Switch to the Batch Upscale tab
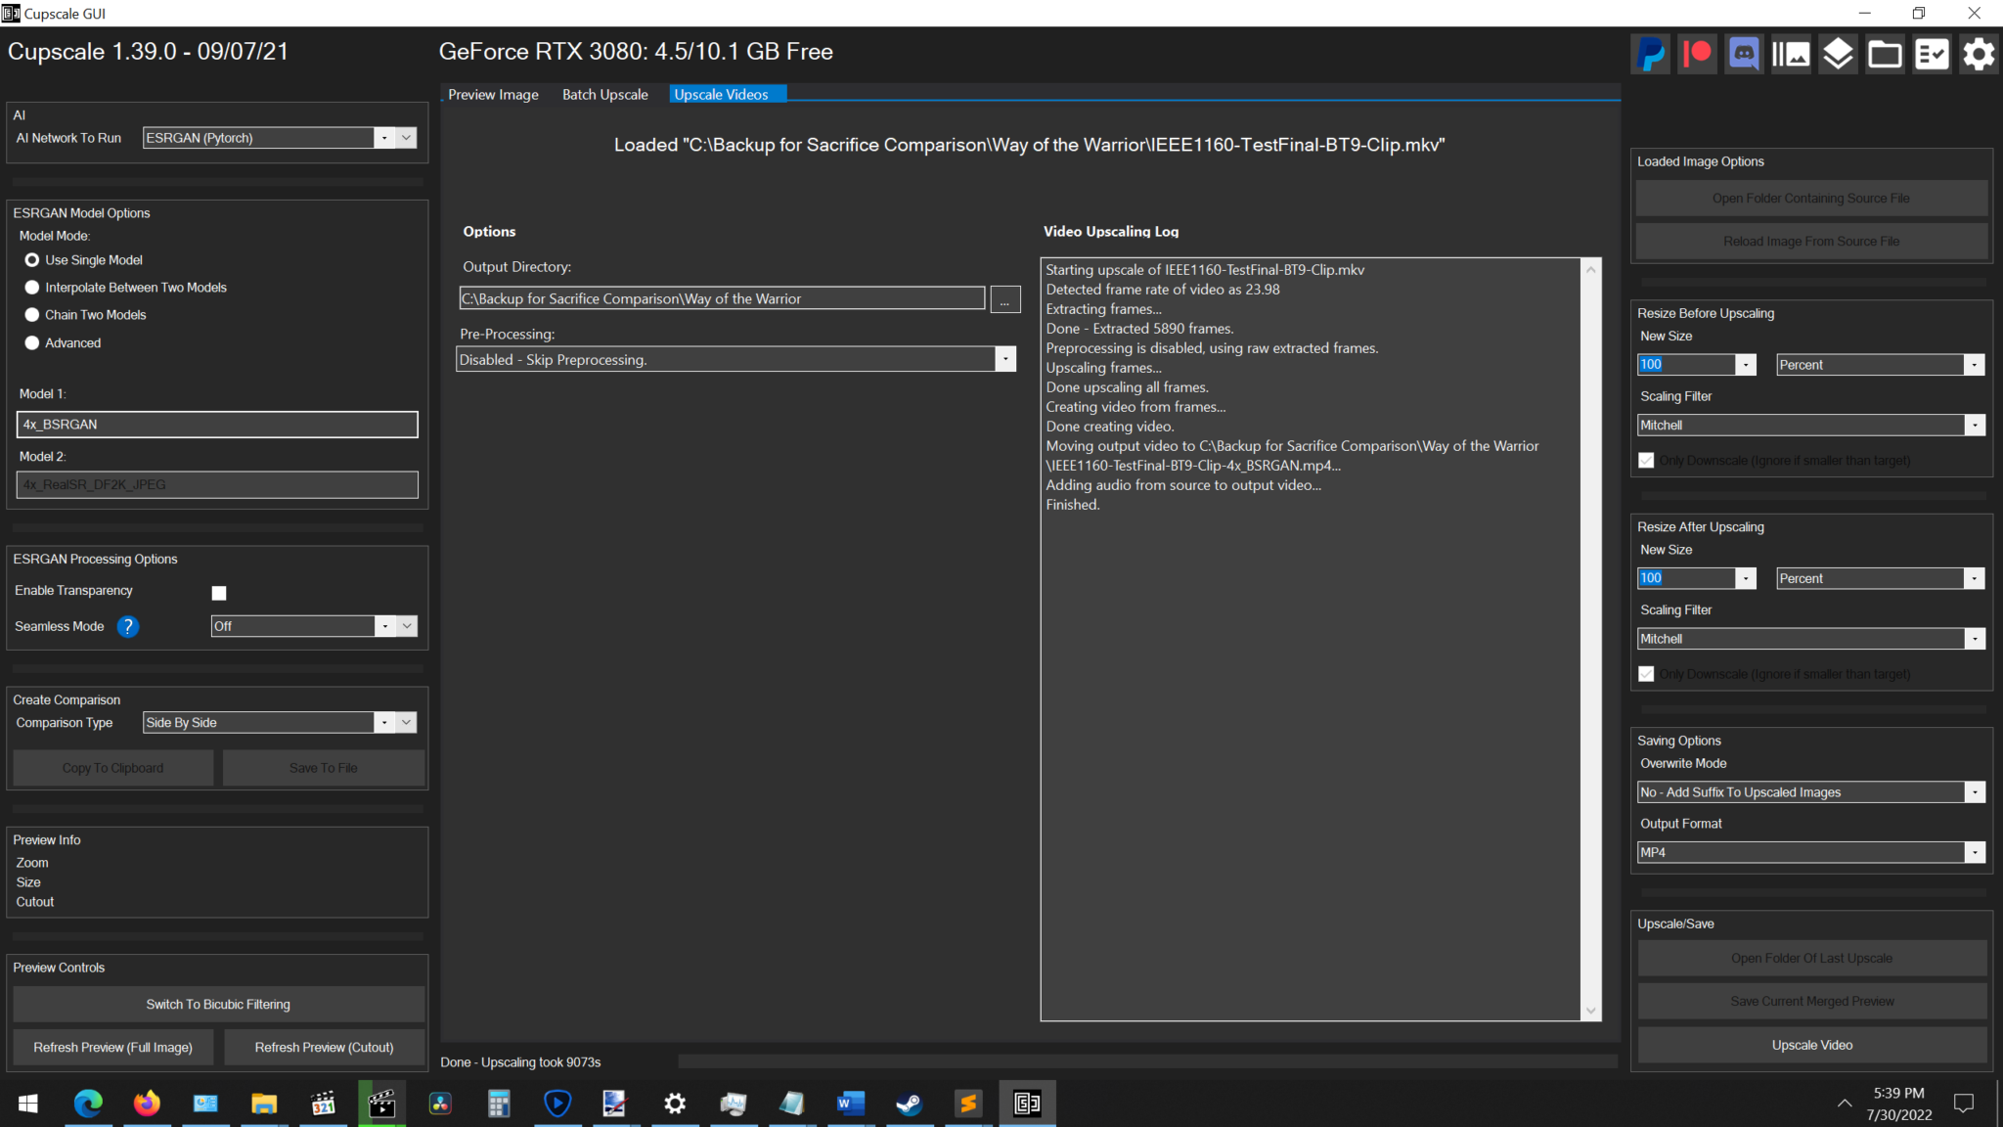The width and height of the screenshot is (2003, 1127). click(604, 95)
